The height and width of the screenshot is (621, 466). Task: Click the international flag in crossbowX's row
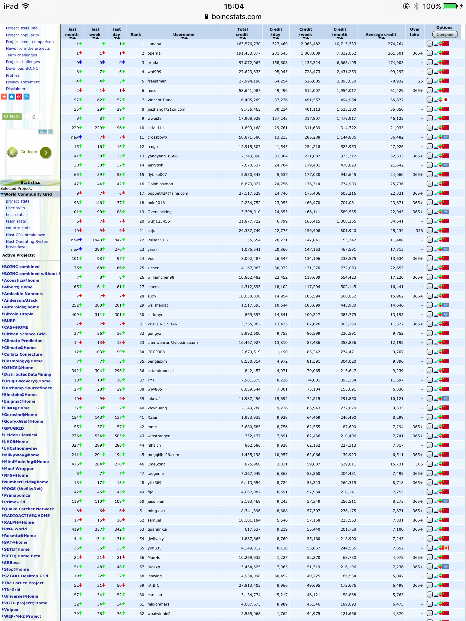tap(446, 137)
